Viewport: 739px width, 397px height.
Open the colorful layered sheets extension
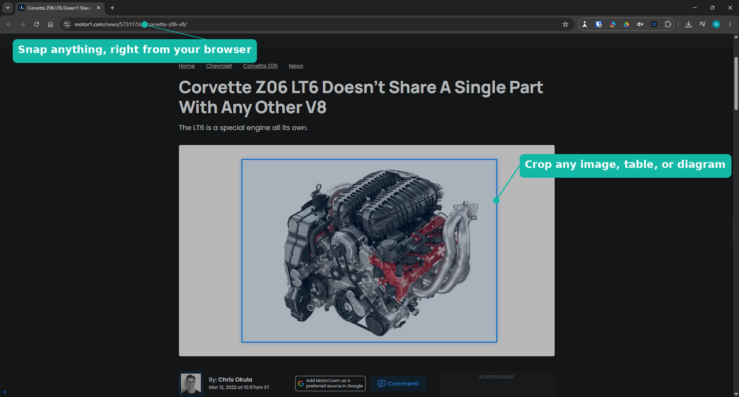(613, 24)
